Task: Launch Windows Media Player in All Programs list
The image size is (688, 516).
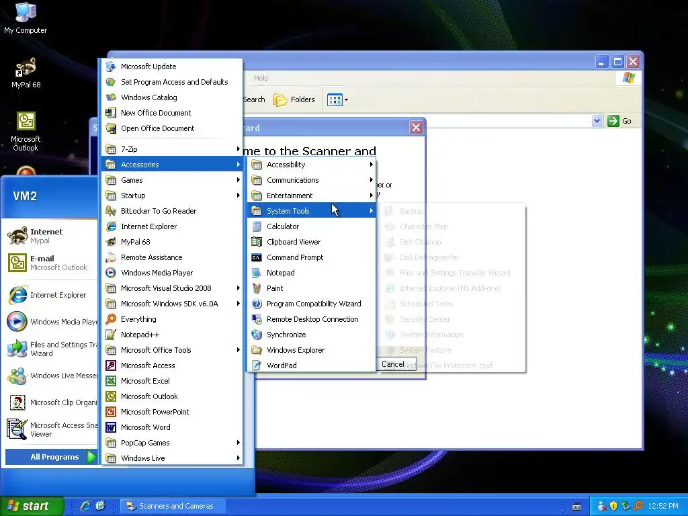Action: coord(173,273)
